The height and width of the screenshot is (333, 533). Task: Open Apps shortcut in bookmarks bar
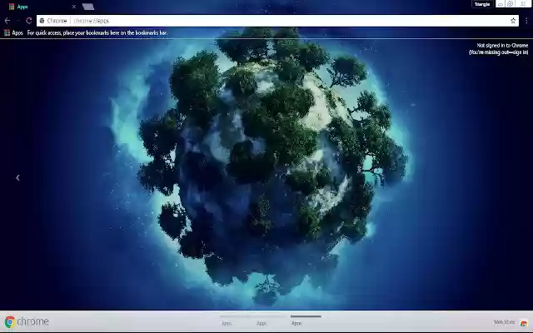click(13, 33)
